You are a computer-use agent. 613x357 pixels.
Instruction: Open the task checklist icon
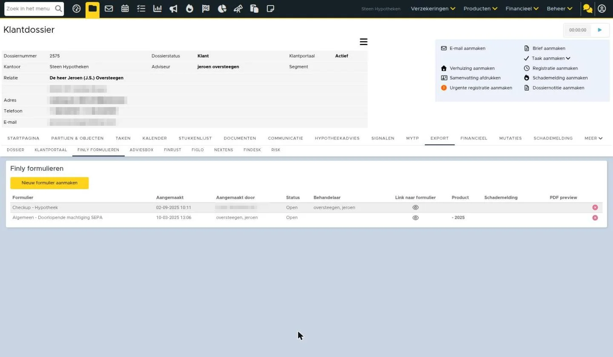141,8
